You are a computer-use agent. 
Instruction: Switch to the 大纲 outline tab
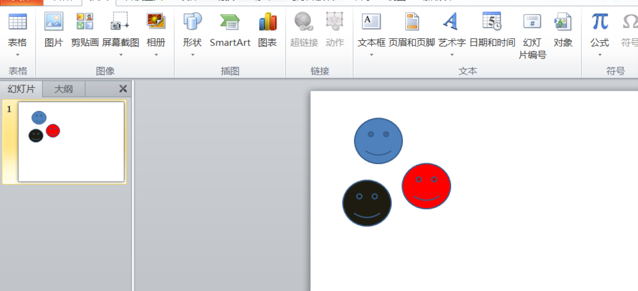[x=63, y=89]
